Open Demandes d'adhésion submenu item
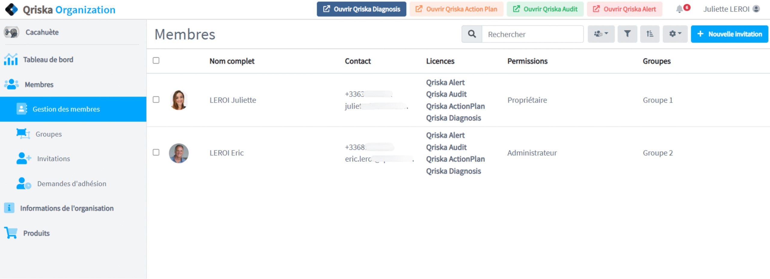 (73, 183)
